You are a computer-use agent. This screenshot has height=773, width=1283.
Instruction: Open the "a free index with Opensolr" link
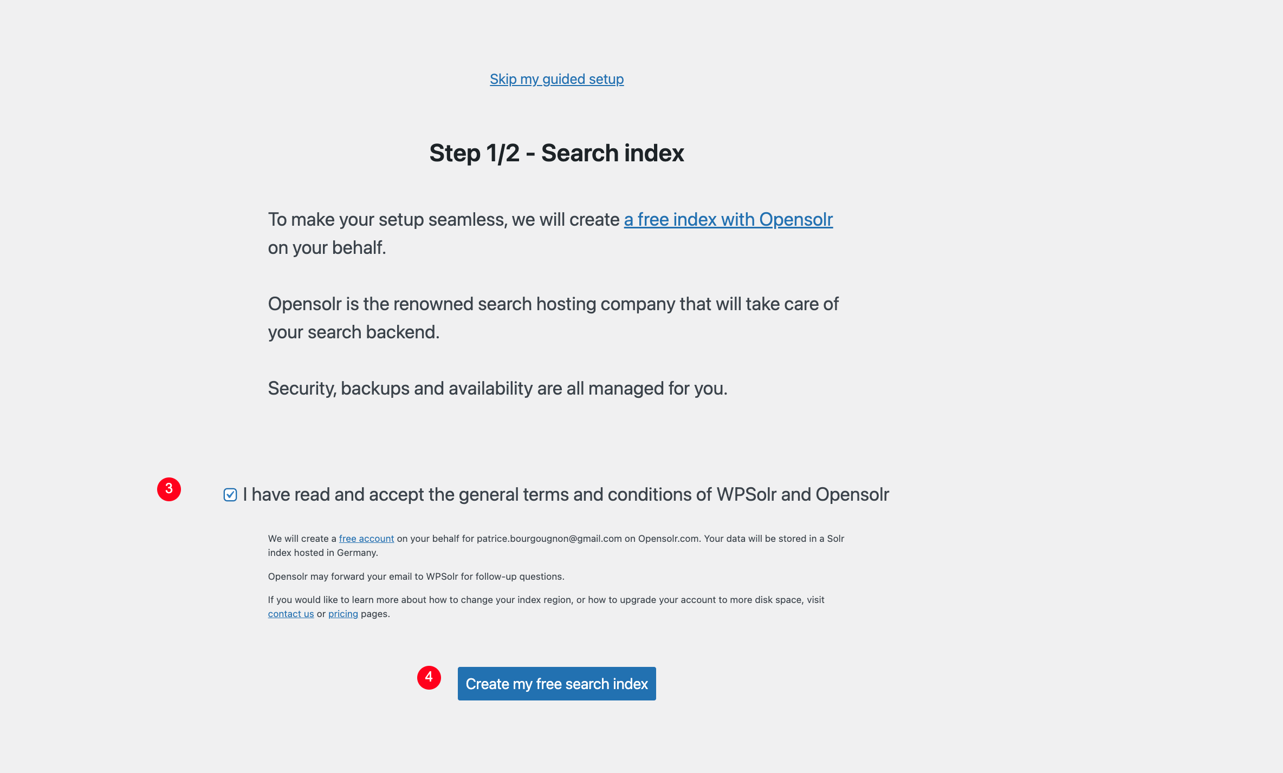click(x=728, y=219)
